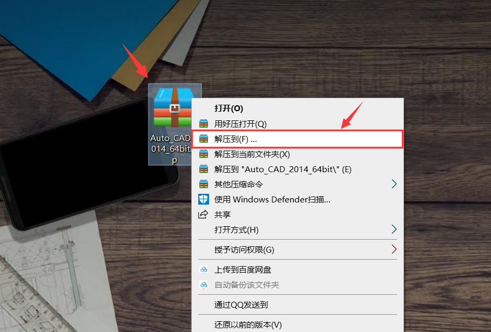This screenshot has width=491, height=332.
Task: Select 还原以前的版本(V) menu entry
Action: pyautogui.click(x=298, y=324)
